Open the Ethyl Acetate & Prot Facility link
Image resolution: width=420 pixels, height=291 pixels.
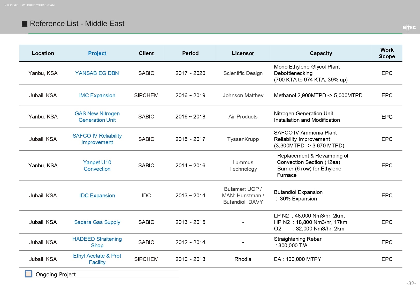click(97, 259)
